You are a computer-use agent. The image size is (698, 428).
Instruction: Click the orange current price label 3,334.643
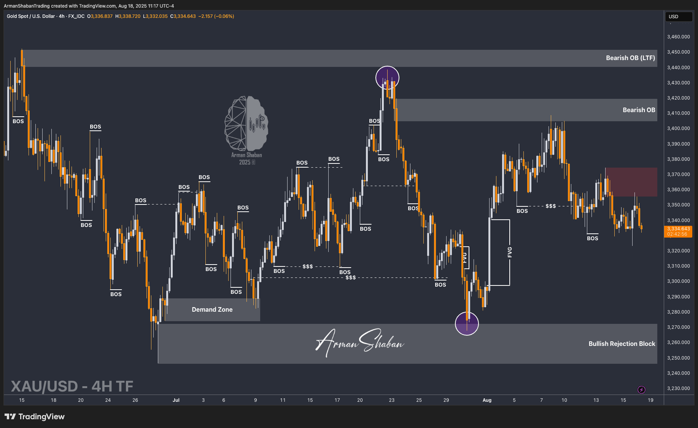pyautogui.click(x=678, y=229)
